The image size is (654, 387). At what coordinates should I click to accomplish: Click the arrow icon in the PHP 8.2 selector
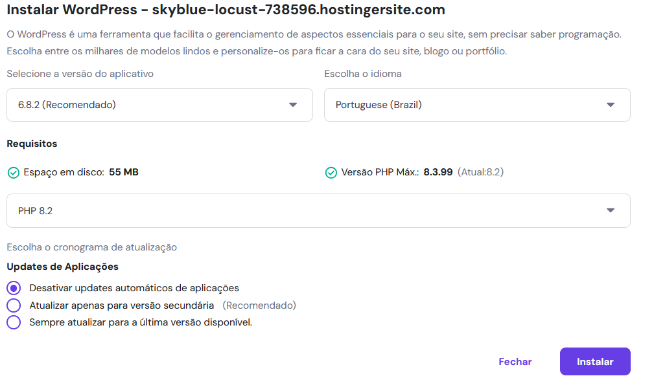tap(610, 210)
